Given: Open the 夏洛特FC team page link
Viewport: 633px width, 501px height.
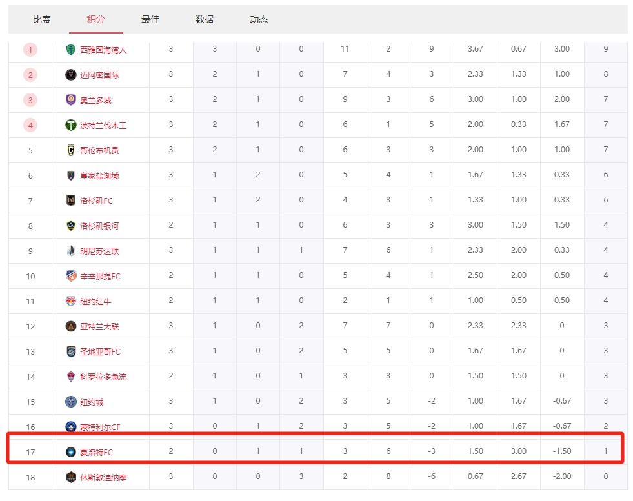Looking at the screenshot, I should tap(97, 451).
